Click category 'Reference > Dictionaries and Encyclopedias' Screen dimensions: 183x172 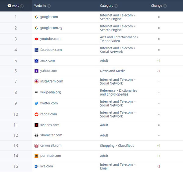tap(119, 93)
